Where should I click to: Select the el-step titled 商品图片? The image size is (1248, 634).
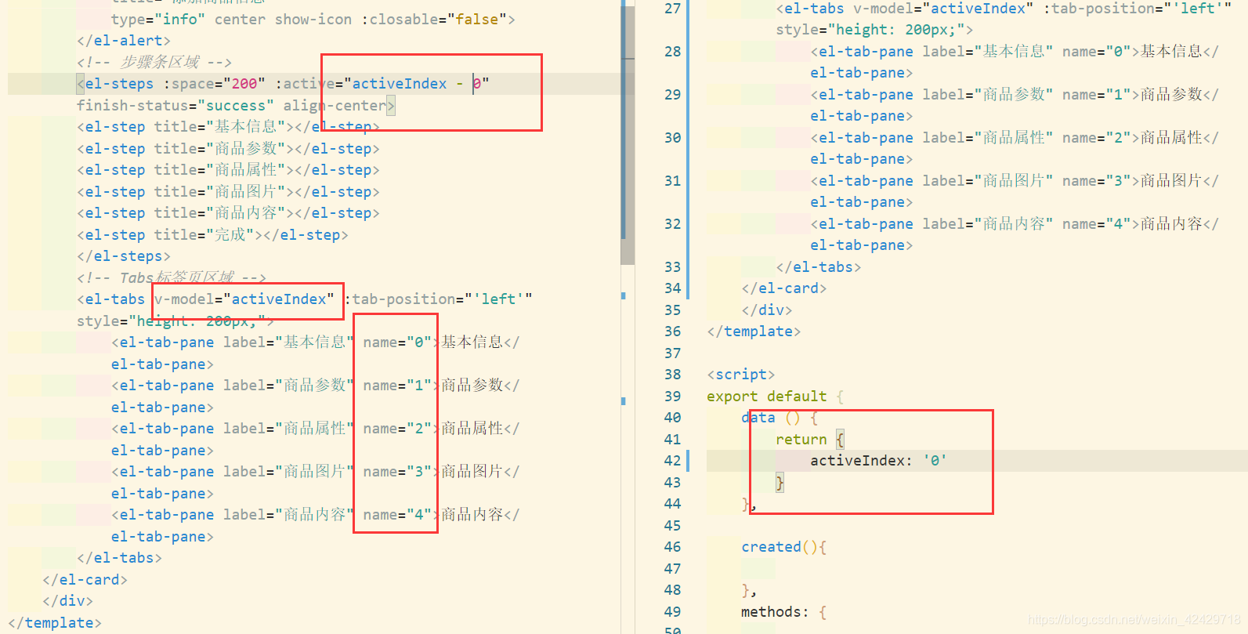click(x=228, y=191)
